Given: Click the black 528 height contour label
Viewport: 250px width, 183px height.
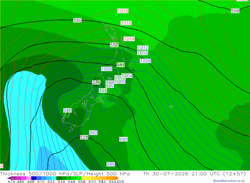Looking at the screenshot, I should click(x=84, y=138).
